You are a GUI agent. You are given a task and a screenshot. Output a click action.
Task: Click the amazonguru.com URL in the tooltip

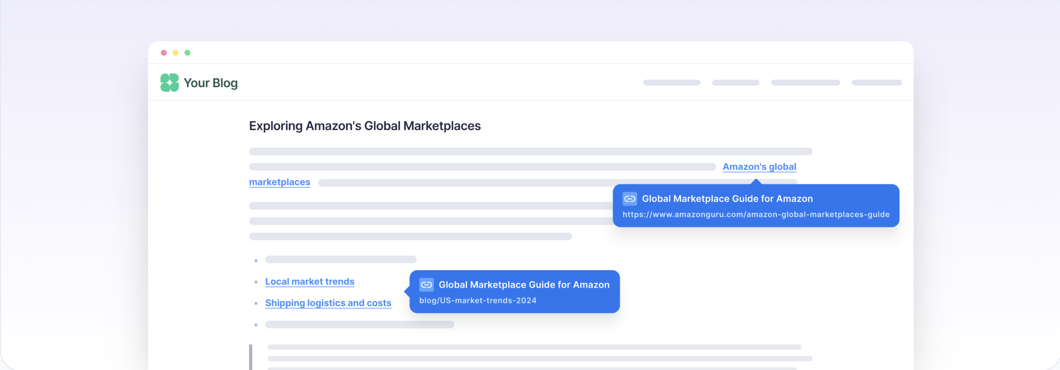[x=756, y=214]
